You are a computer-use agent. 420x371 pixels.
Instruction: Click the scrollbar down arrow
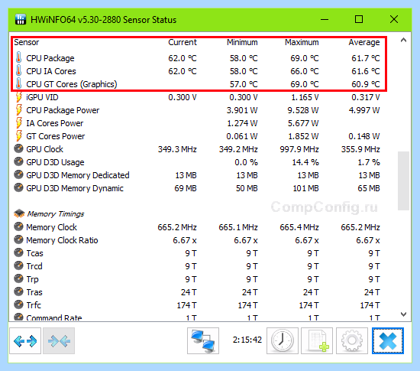[403, 314]
